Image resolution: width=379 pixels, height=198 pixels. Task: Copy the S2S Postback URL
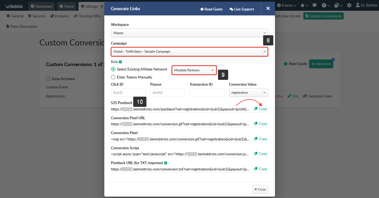tap(261, 109)
